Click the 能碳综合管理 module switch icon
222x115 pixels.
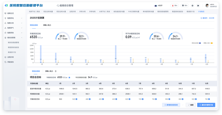58,6
